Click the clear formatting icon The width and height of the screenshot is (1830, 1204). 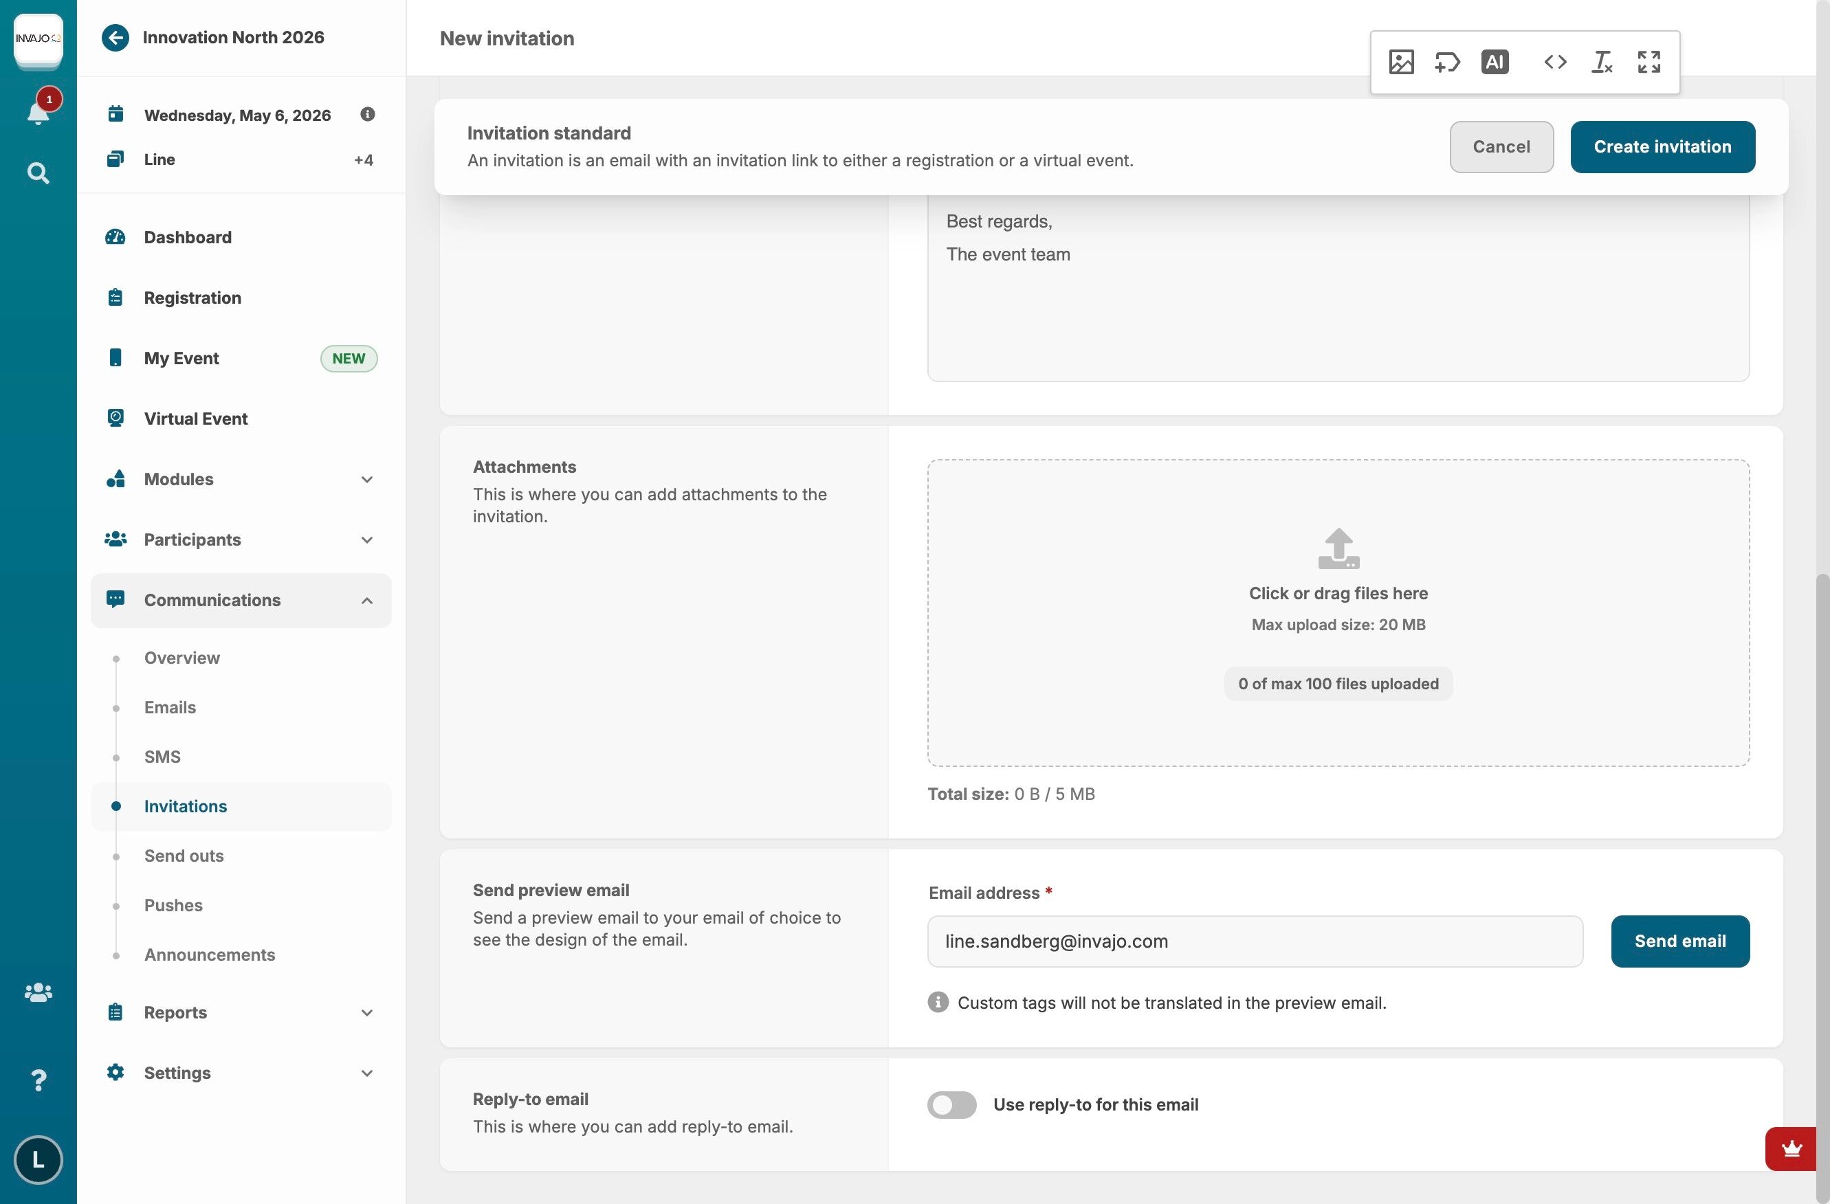[1602, 63]
